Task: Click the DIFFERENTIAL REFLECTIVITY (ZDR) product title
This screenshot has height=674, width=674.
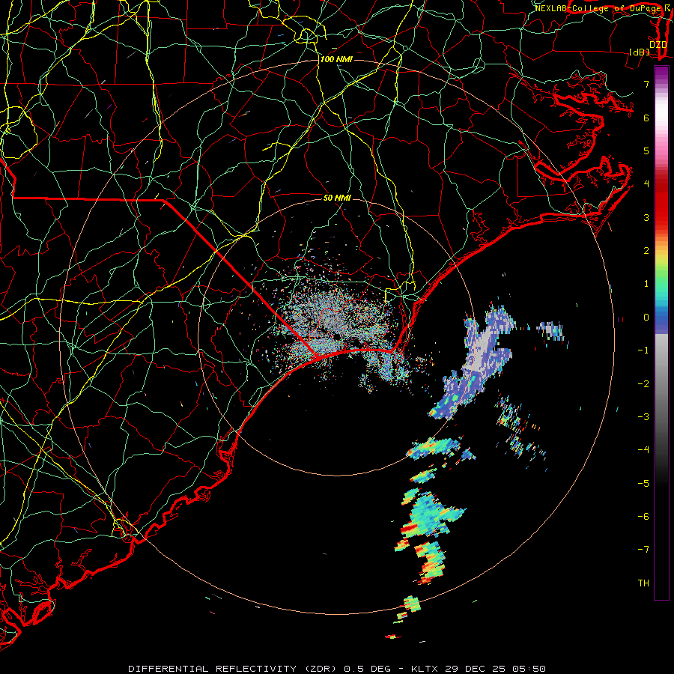Action: point(234,669)
